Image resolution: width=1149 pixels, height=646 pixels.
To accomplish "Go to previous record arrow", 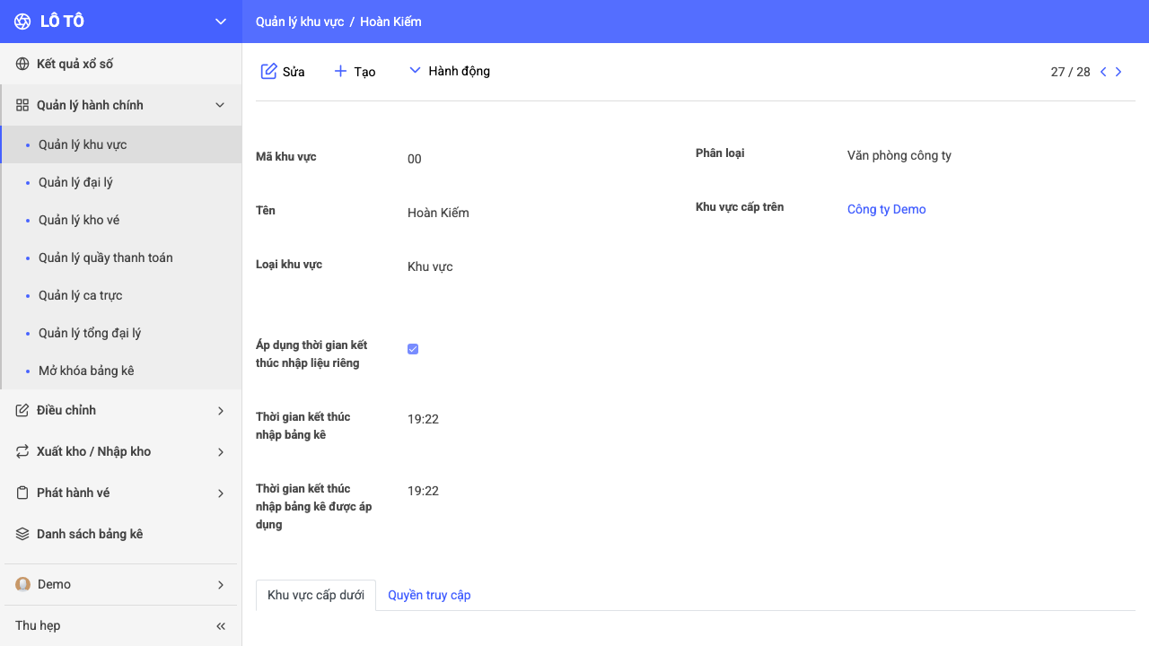I will [x=1103, y=72].
